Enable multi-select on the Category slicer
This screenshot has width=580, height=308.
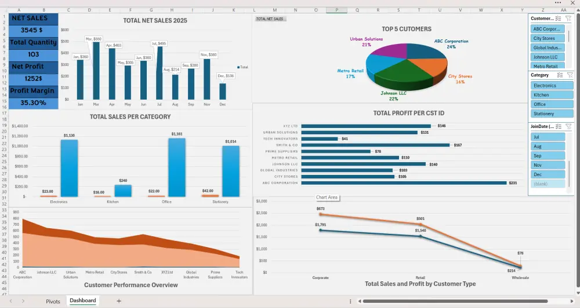pyautogui.click(x=560, y=75)
